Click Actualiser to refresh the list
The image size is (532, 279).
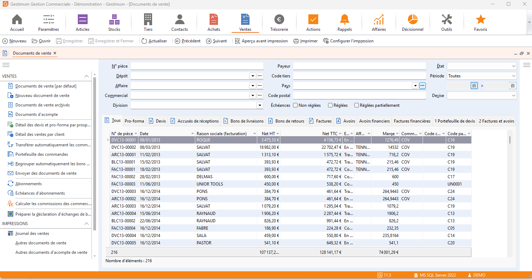click(154, 41)
